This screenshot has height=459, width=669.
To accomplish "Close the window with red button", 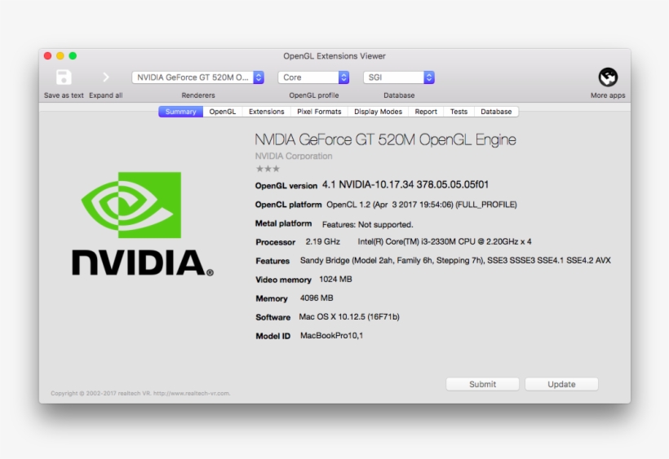I will [x=48, y=55].
